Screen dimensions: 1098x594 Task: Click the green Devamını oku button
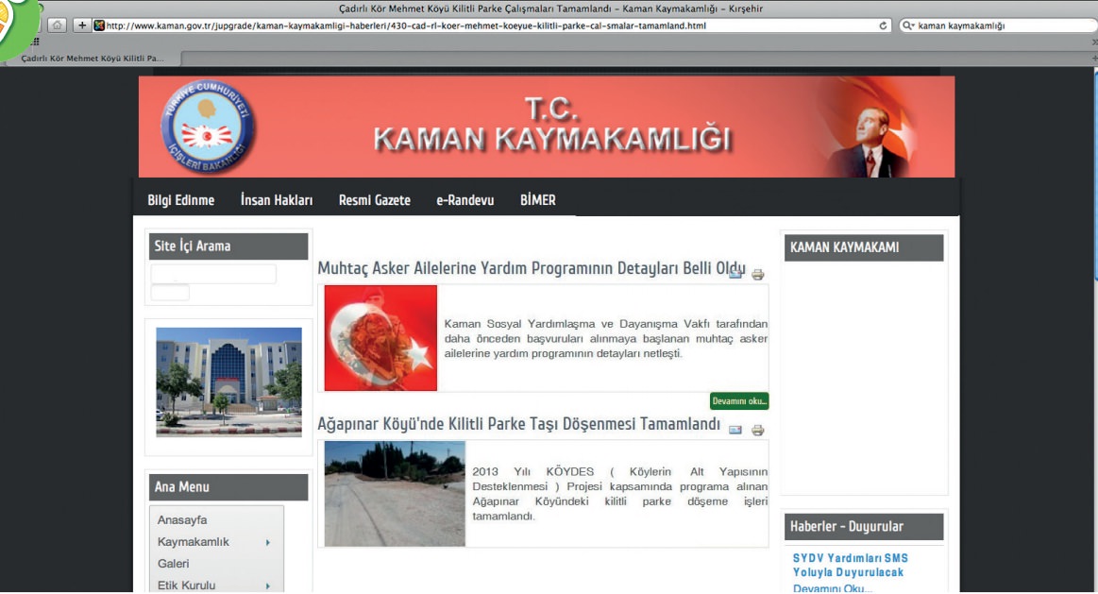739,401
